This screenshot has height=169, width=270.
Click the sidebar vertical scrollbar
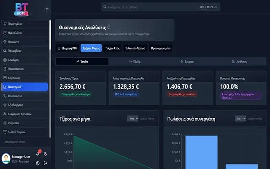tap(50, 79)
